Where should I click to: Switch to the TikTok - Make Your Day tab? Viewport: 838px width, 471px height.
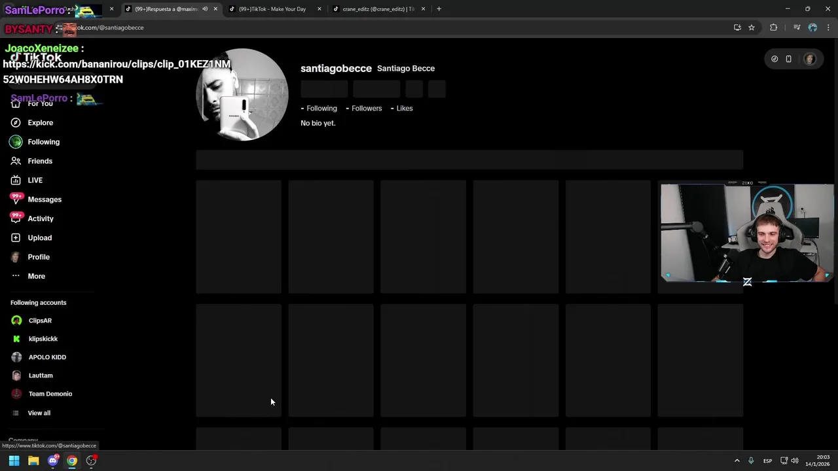click(272, 9)
